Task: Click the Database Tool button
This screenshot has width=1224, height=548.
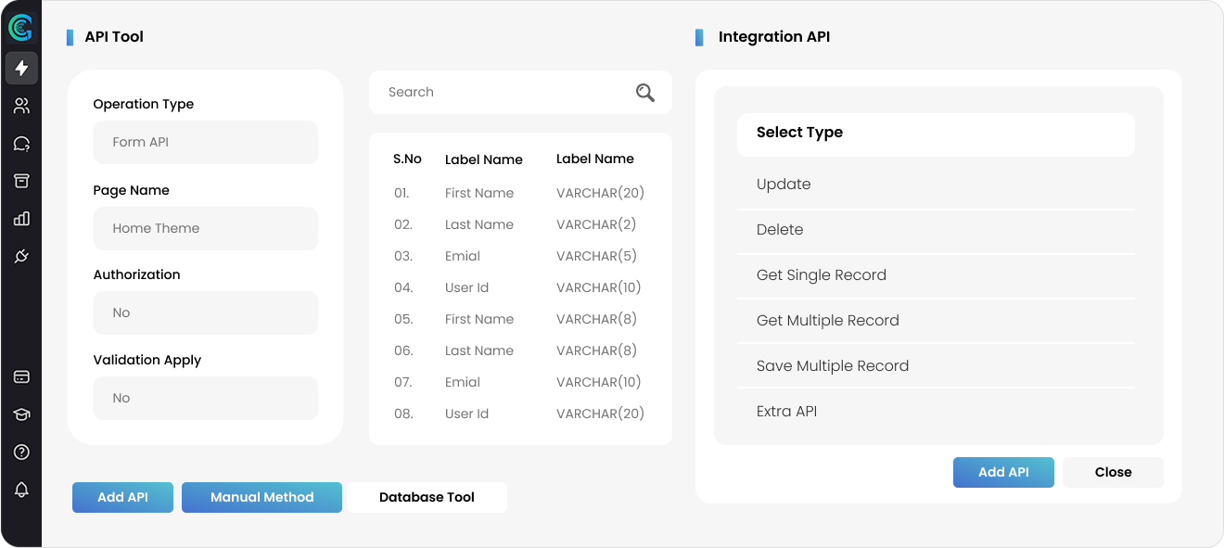Action: (x=427, y=497)
